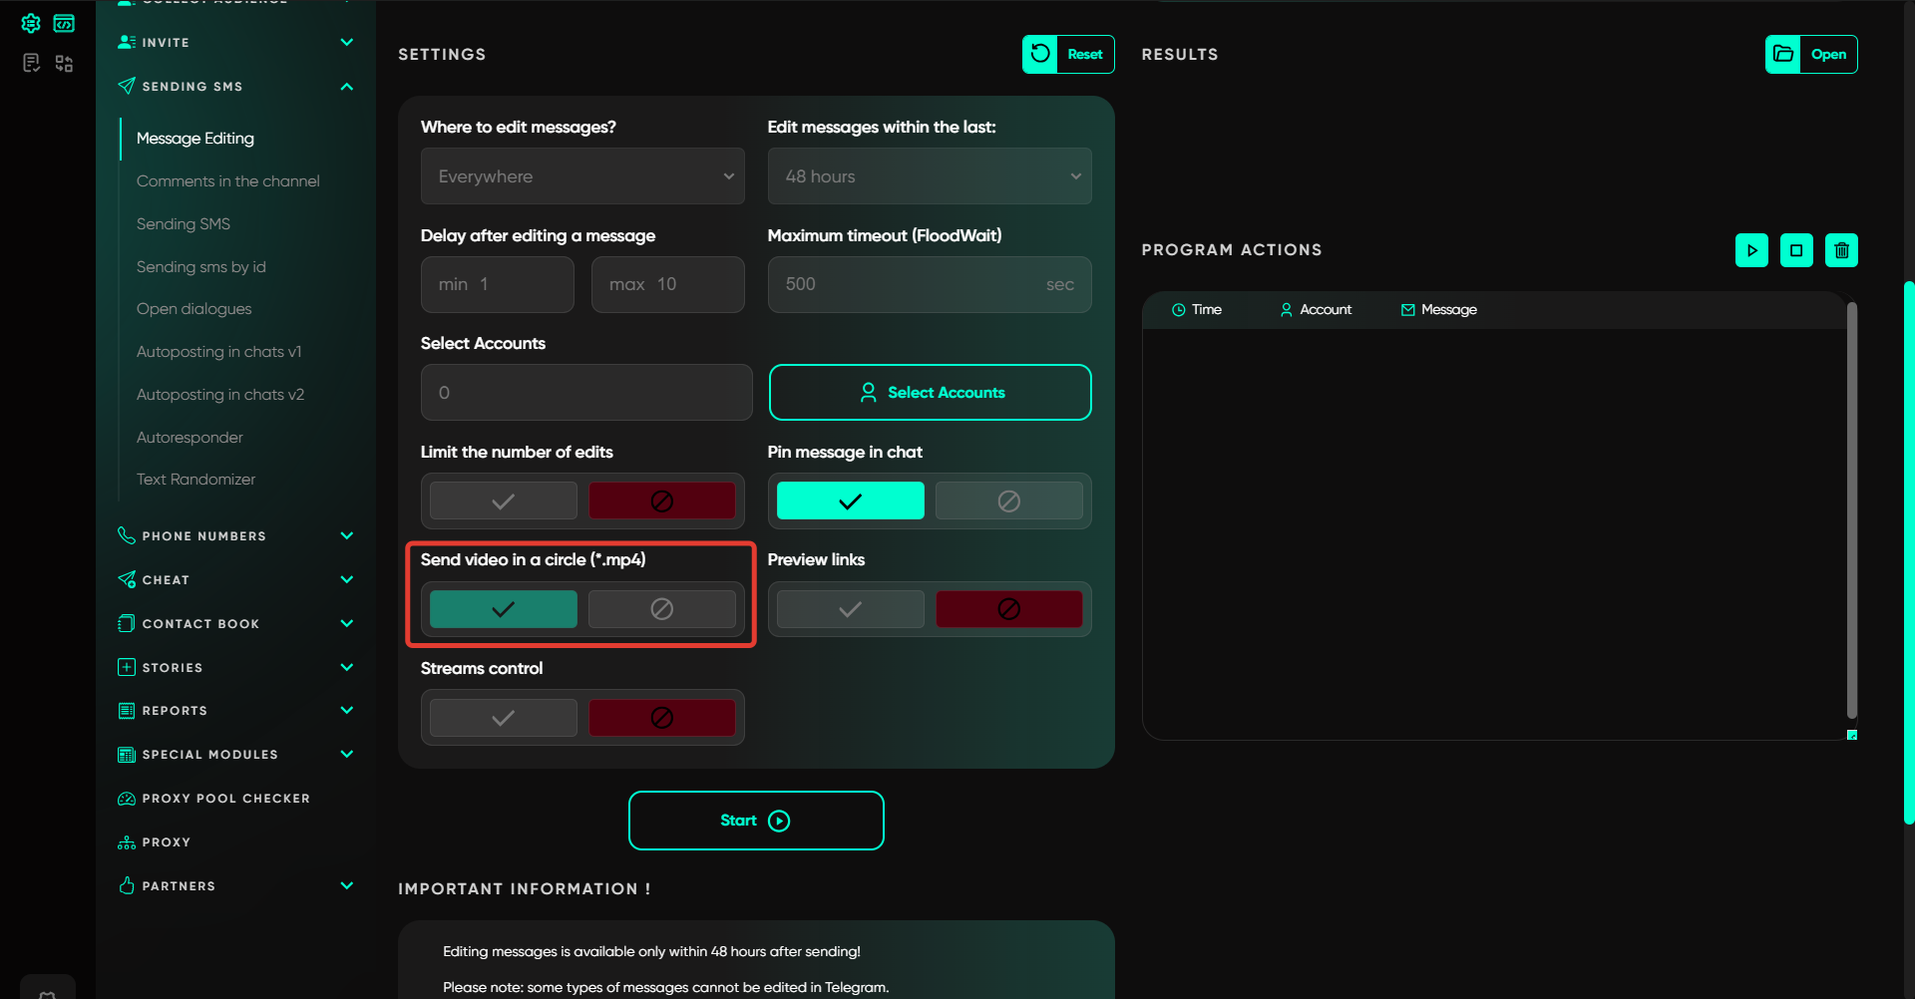Open the Proxy Pool Checker section
The height and width of the screenshot is (999, 1915).
(225, 799)
